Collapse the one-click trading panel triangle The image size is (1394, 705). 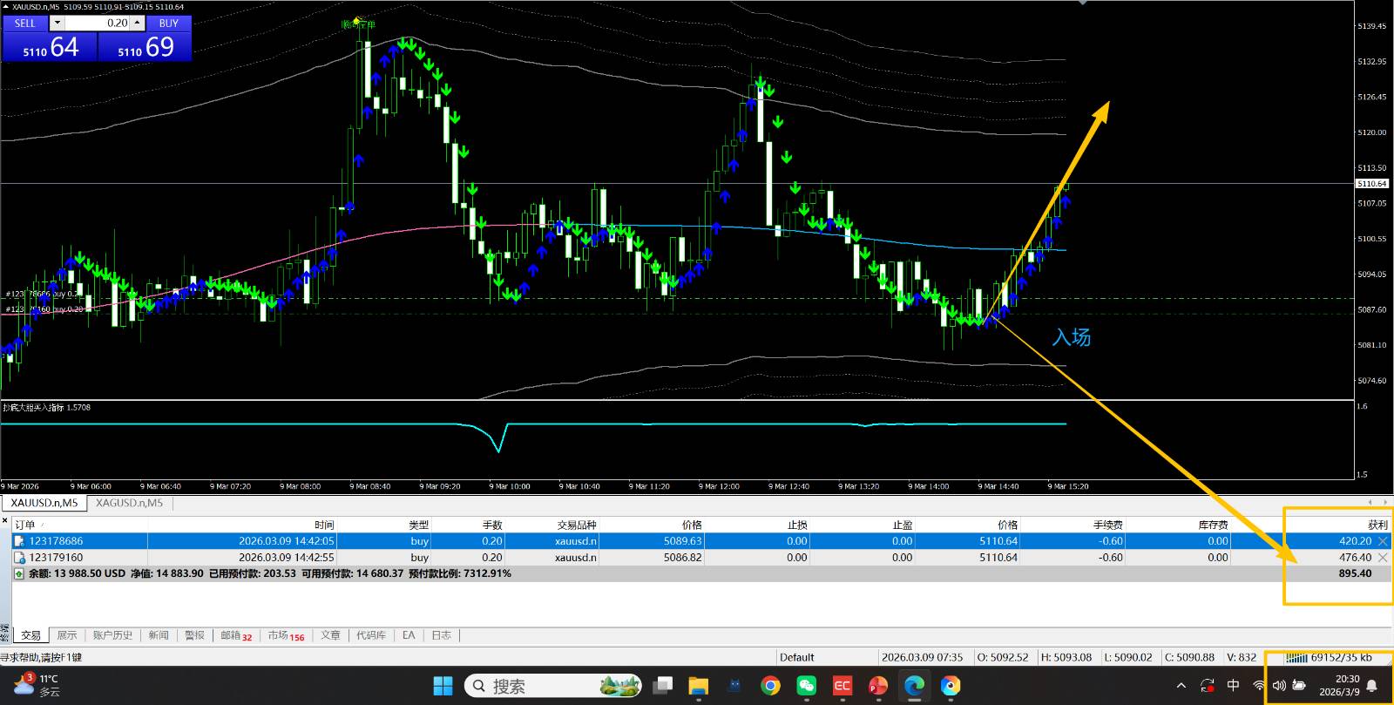[5, 7]
